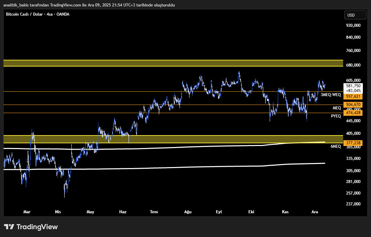371x237 pixels.
Task: Click the PYEQ level label
Action: (336, 116)
